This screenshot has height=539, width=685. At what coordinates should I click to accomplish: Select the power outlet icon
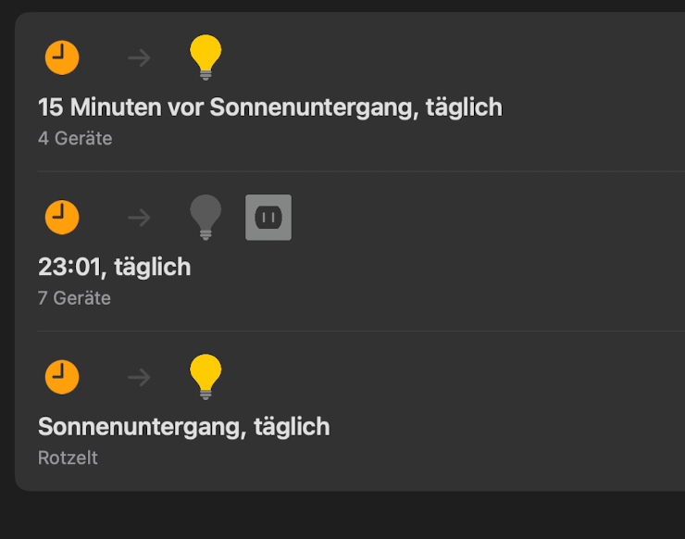pos(268,218)
